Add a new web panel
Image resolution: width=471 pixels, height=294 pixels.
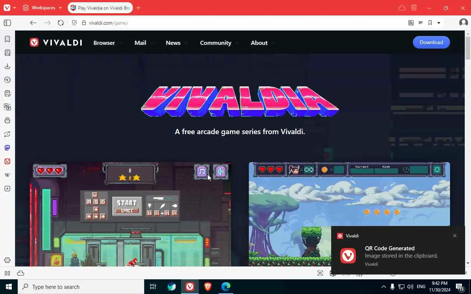[7, 189]
